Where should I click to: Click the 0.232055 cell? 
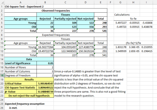pyautogui.click(x=146, y=47)
